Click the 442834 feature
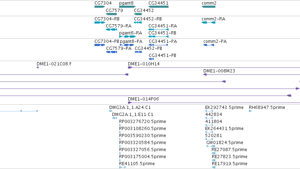The image size is (300, 169). click(x=209, y=118)
